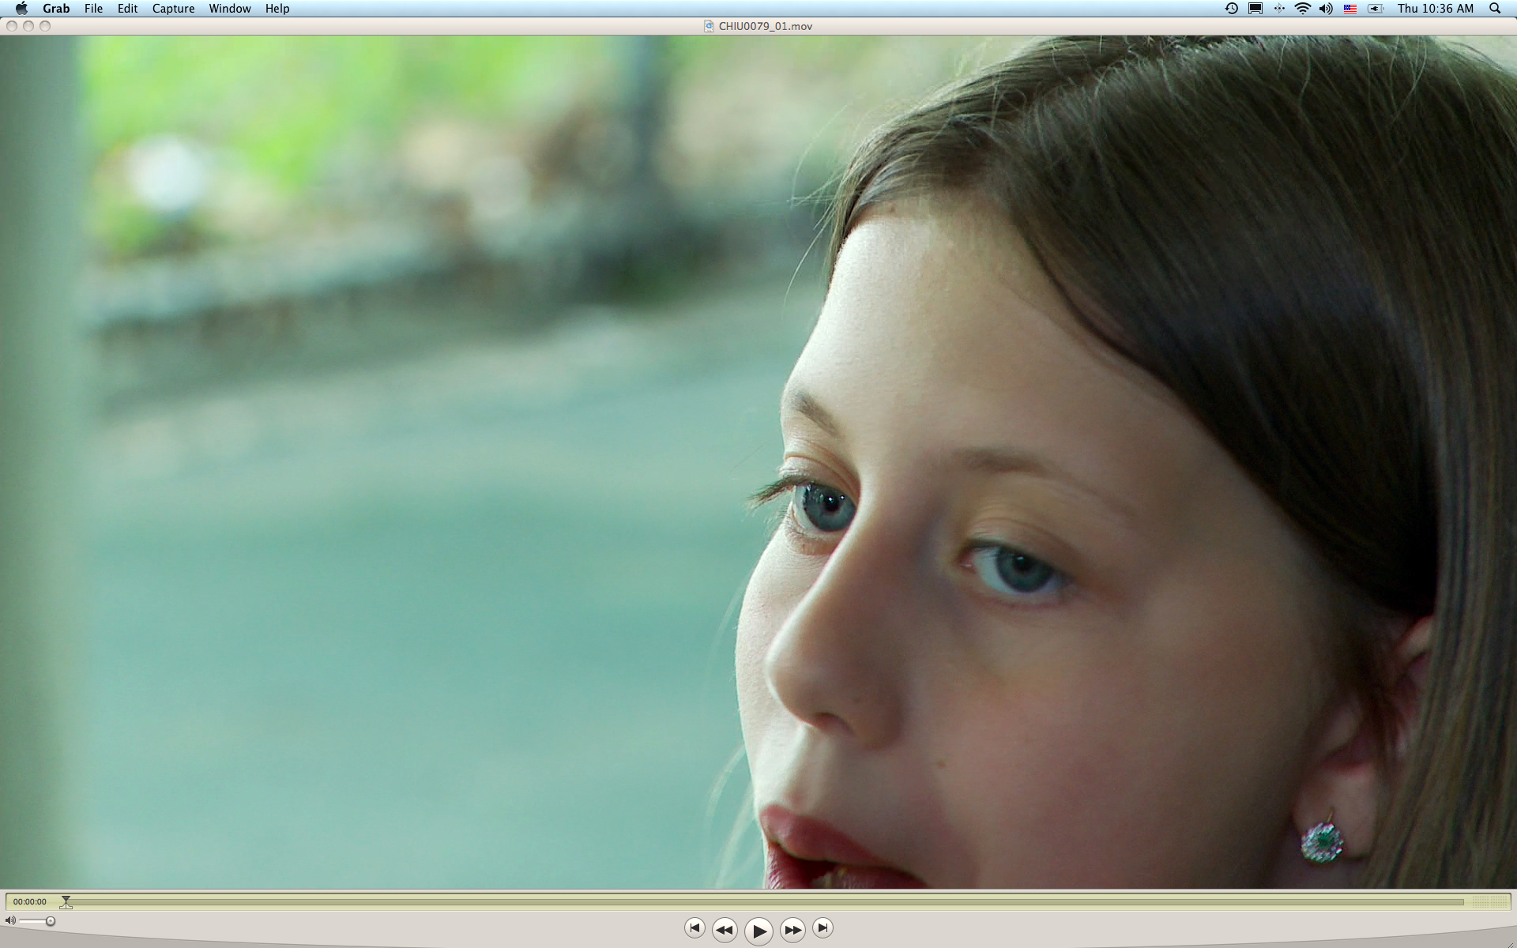Image resolution: width=1517 pixels, height=948 pixels.
Task: Open the Grab application menu
Action: pyautogui.click(x=56, y=9)
